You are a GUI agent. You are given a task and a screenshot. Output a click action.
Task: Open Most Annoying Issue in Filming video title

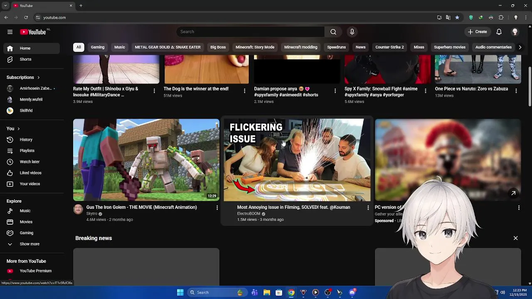click(x=293, y=207)
